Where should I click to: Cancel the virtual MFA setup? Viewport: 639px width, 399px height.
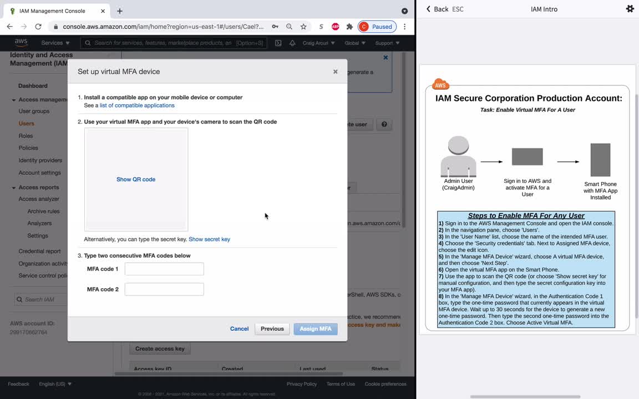(239, 329)
